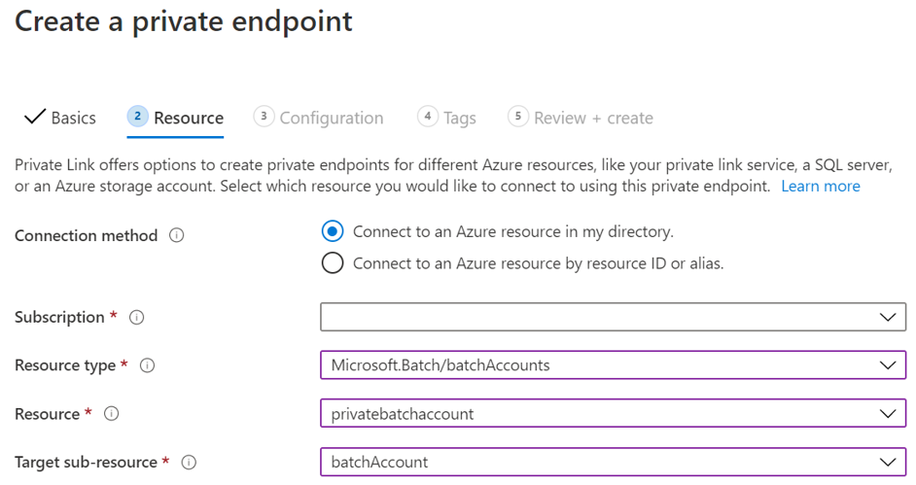Viewport: 916px width, 485px height.
Task: Expand the Resource type dropdown
Action: click(x=613, y=365)
